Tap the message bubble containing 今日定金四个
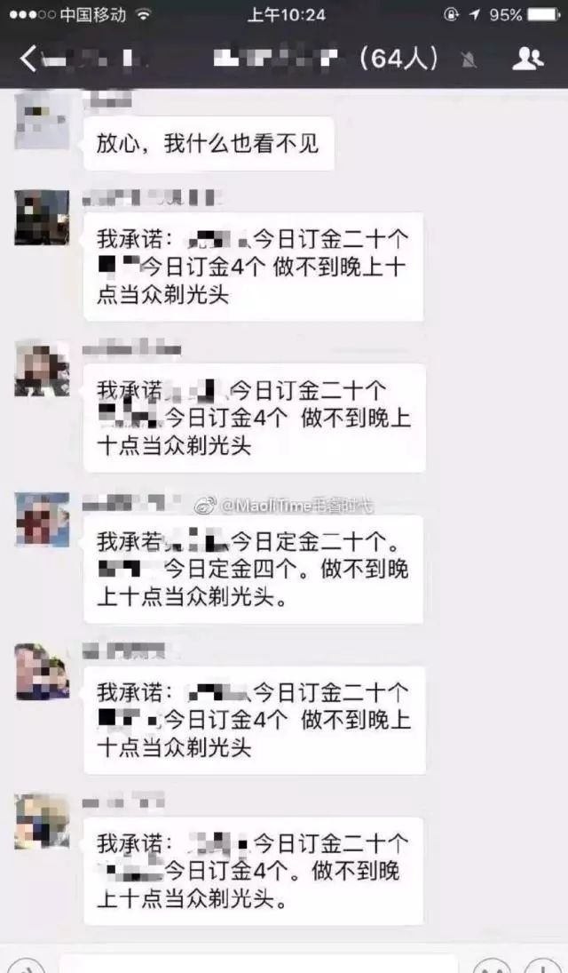This screenshot has height=973, width=568. (254, 569)
